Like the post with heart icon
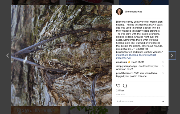 point(118,86)
